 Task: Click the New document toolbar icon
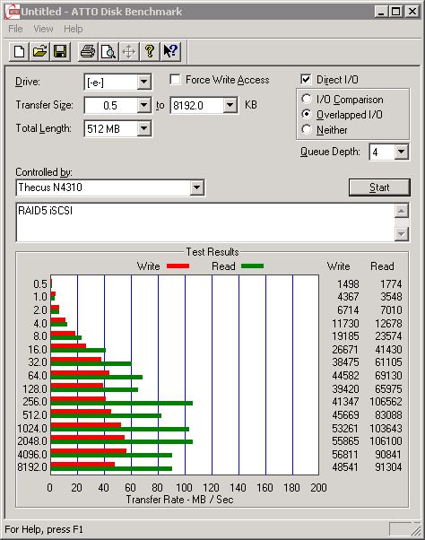click(x=19, y=52)
